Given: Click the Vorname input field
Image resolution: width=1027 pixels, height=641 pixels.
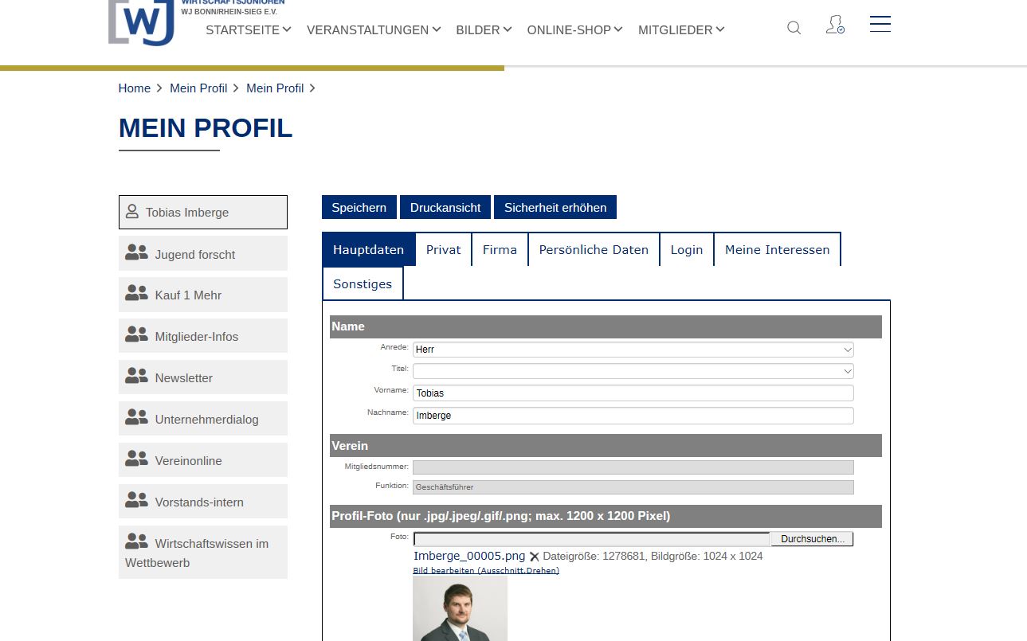Looking at the screenshot, I should pyautogui.click(x=633, y=393).
